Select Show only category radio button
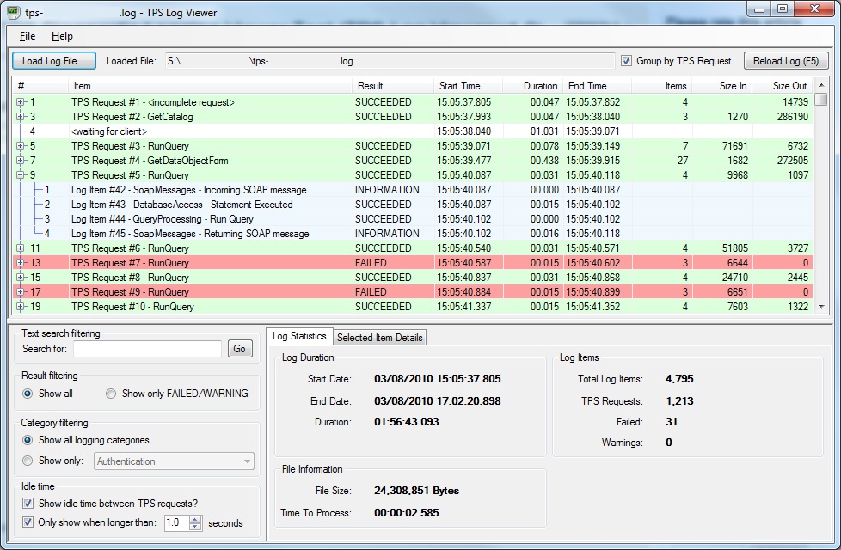Viewport: 841px width, 550px height. (x=28, y=461)
